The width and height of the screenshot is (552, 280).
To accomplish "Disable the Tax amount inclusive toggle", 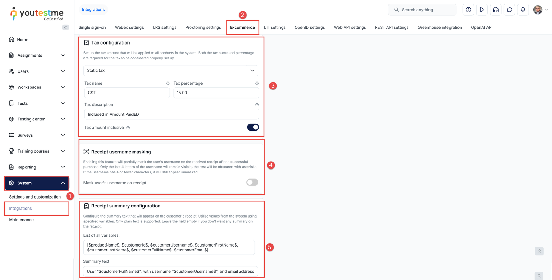I will coord(253,127).
